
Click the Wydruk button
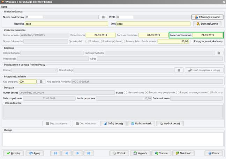(119, 153)
